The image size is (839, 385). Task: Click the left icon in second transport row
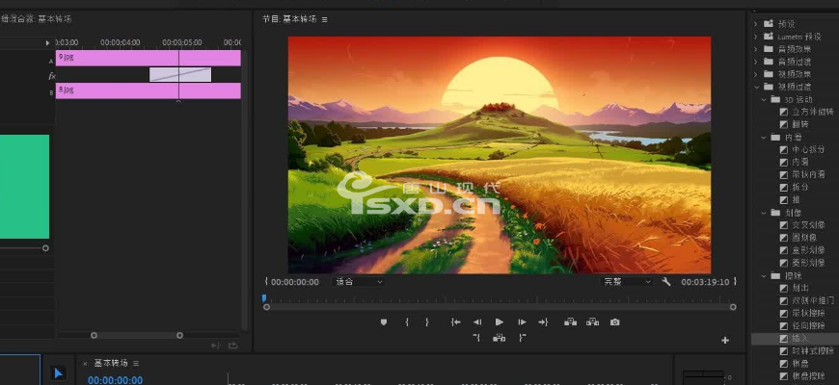tap(476, 338)
